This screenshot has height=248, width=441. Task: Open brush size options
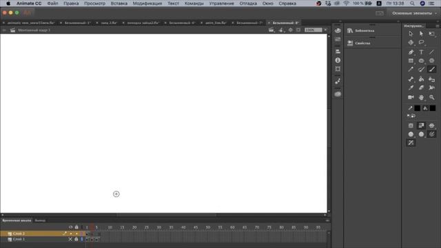pos(411,134)
